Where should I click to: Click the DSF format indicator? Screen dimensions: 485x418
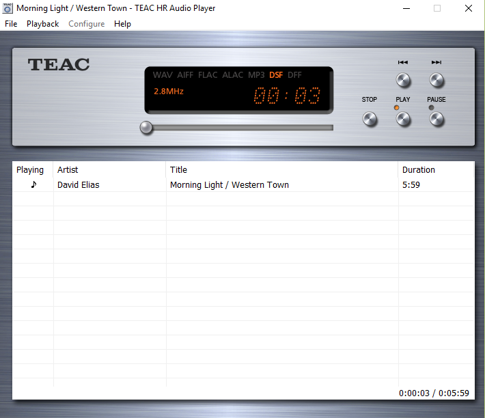pyautogui.click(x=276, y=75)
